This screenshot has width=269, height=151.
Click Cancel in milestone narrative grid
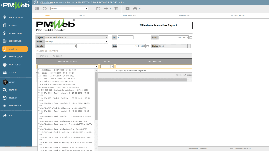coord(57,56)
